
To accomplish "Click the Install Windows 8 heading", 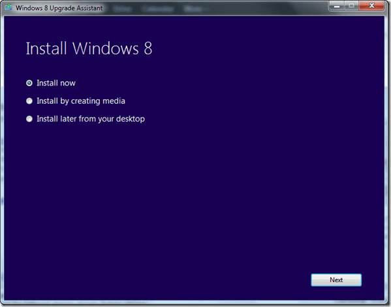I will pos(89,48).
